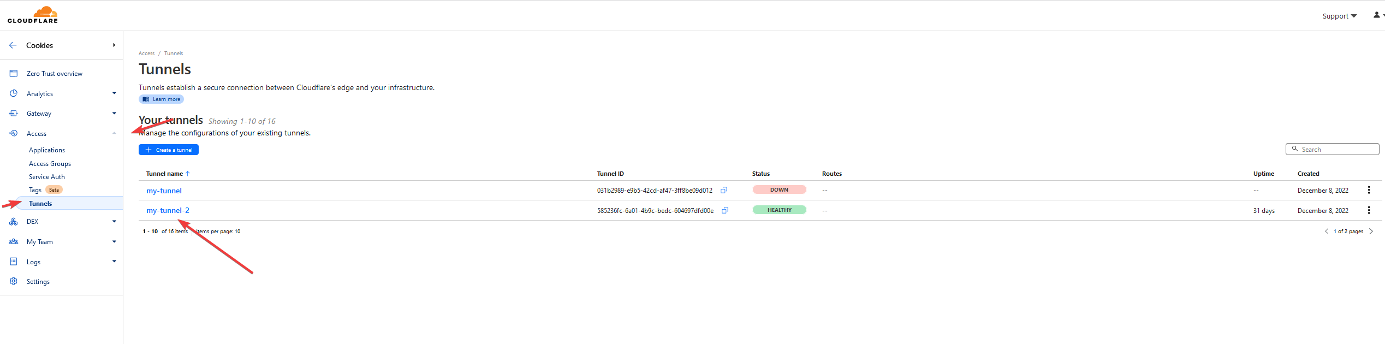The width and height of the screenshot is (1385, 344).
Task: Collapse the Access menu arrow
Action: 114,133
